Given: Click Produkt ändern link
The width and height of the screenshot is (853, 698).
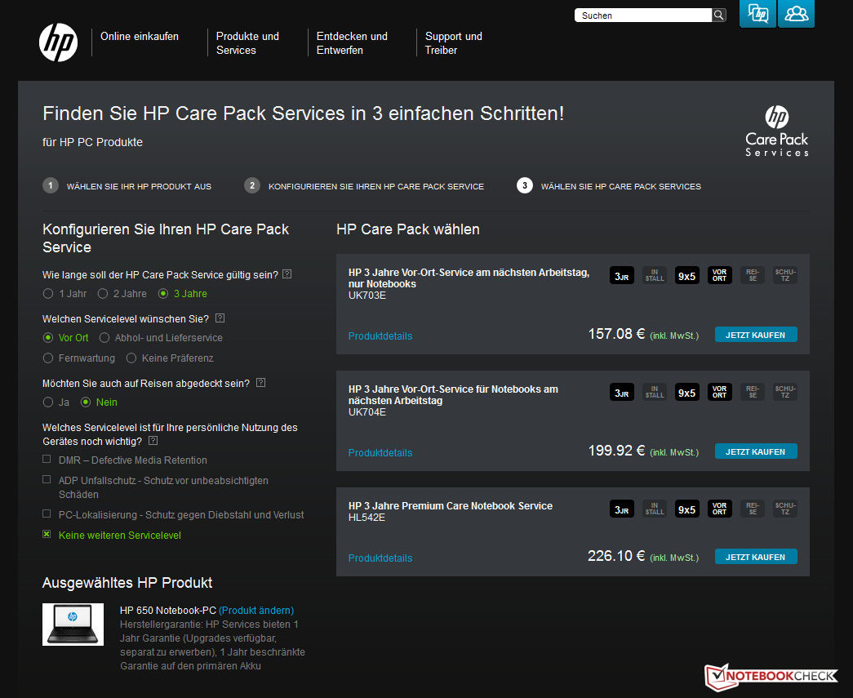Looking at the screenshot, I should 256,611.
